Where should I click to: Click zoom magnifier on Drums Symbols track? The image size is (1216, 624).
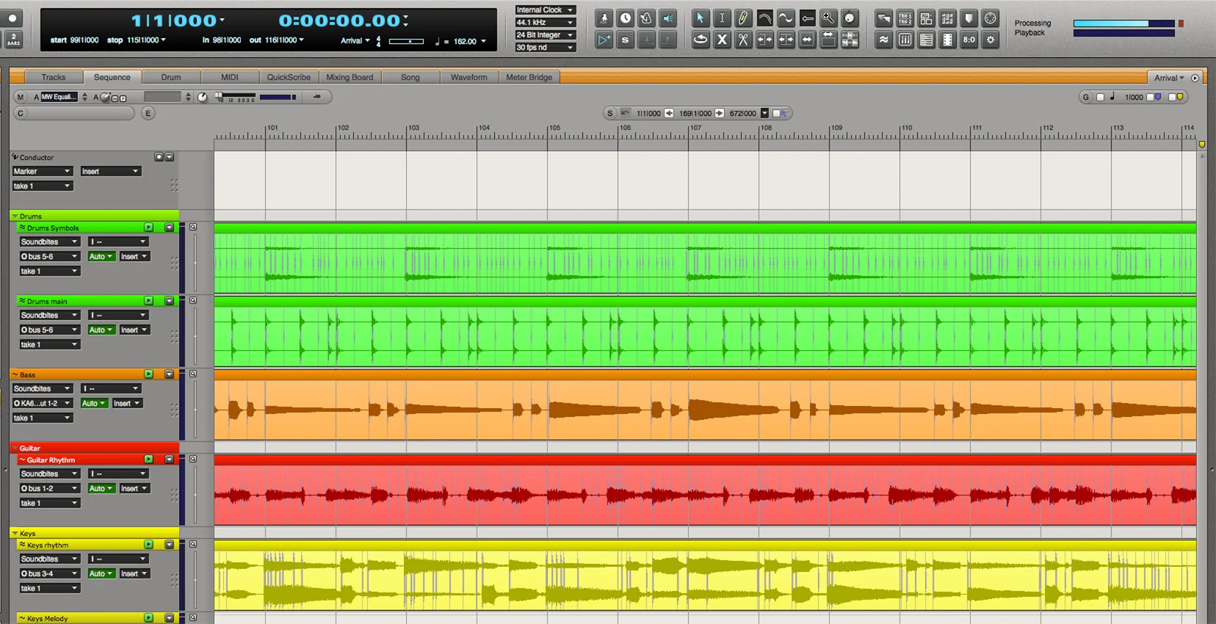193,227
